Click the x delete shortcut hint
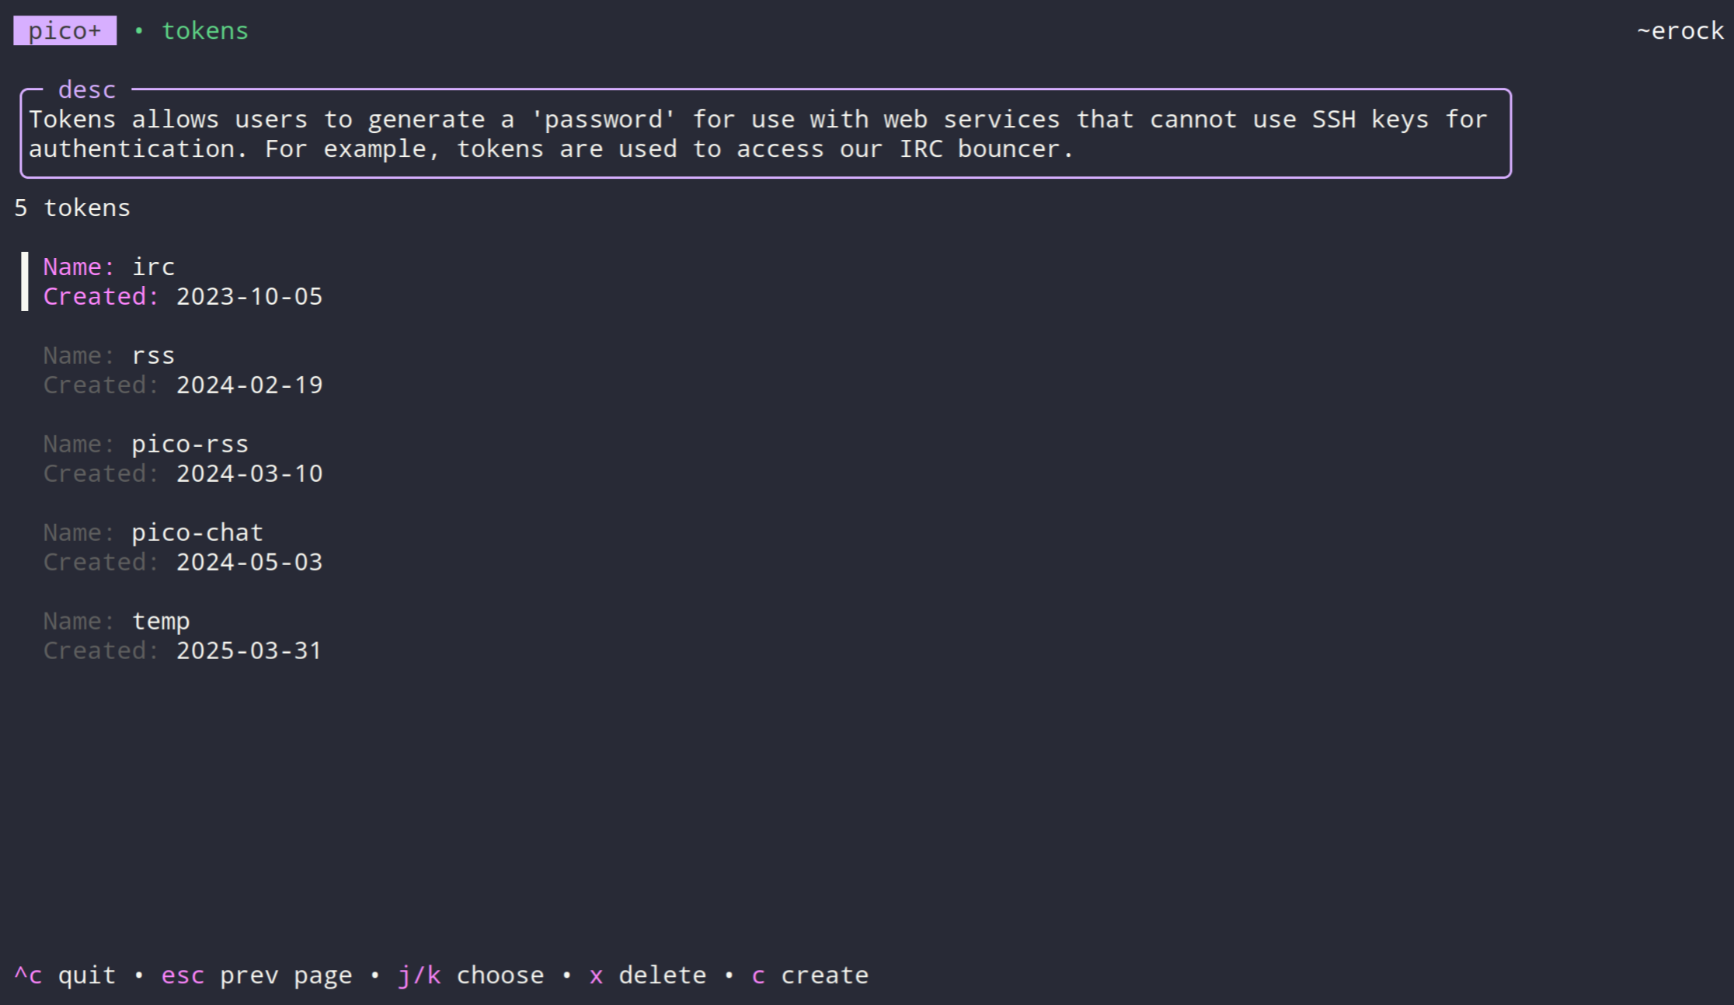 click(648, 975)
